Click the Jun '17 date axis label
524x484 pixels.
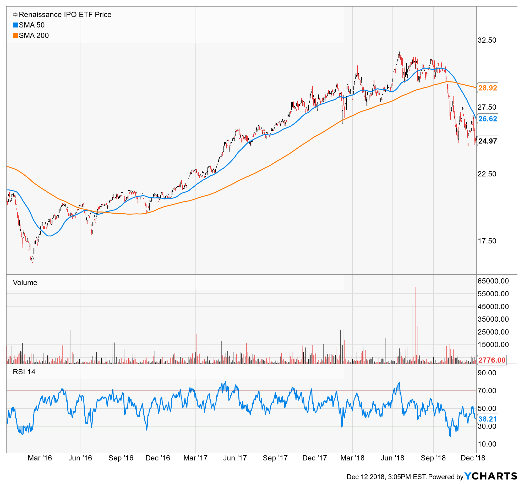point(235,458)
